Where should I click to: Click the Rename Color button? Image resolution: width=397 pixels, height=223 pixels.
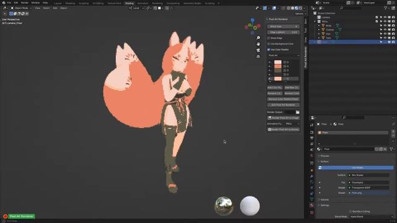(x=275, y=94)
